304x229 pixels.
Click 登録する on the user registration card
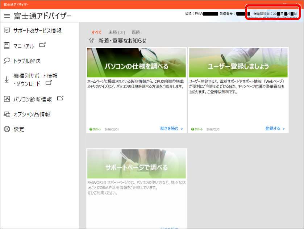[x=272, y=129]
